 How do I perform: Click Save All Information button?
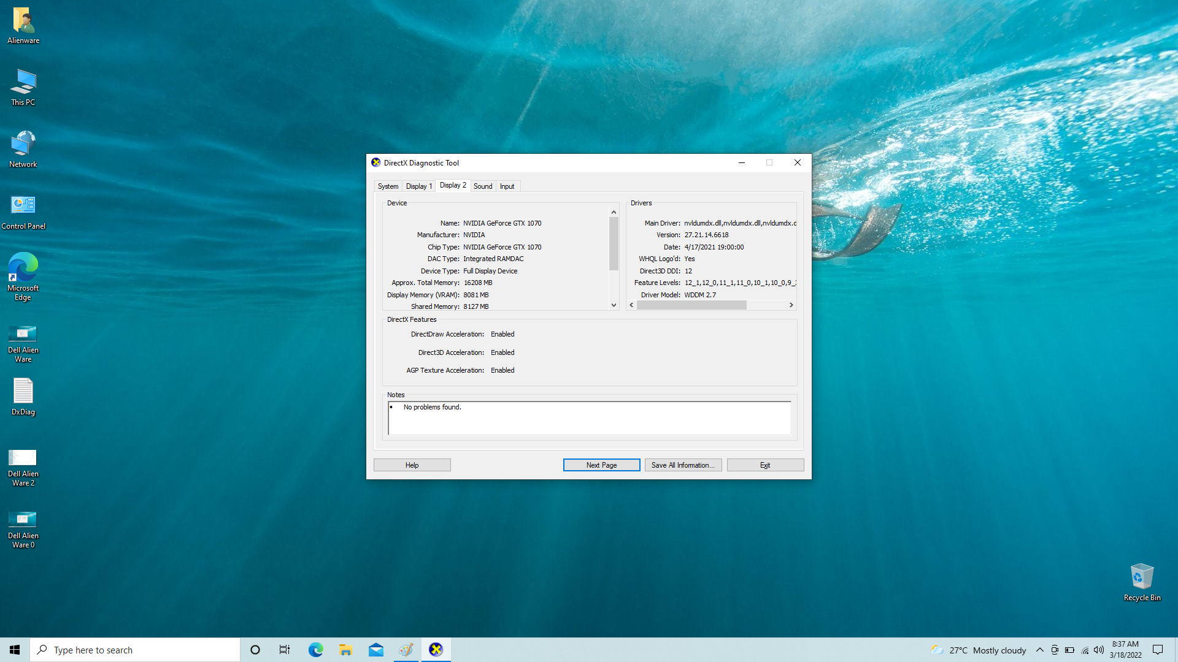click(682, 464)
